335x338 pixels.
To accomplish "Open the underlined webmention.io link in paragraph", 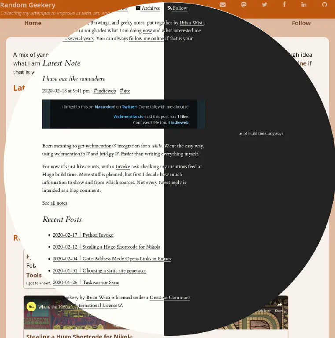I will click(70, 154).
